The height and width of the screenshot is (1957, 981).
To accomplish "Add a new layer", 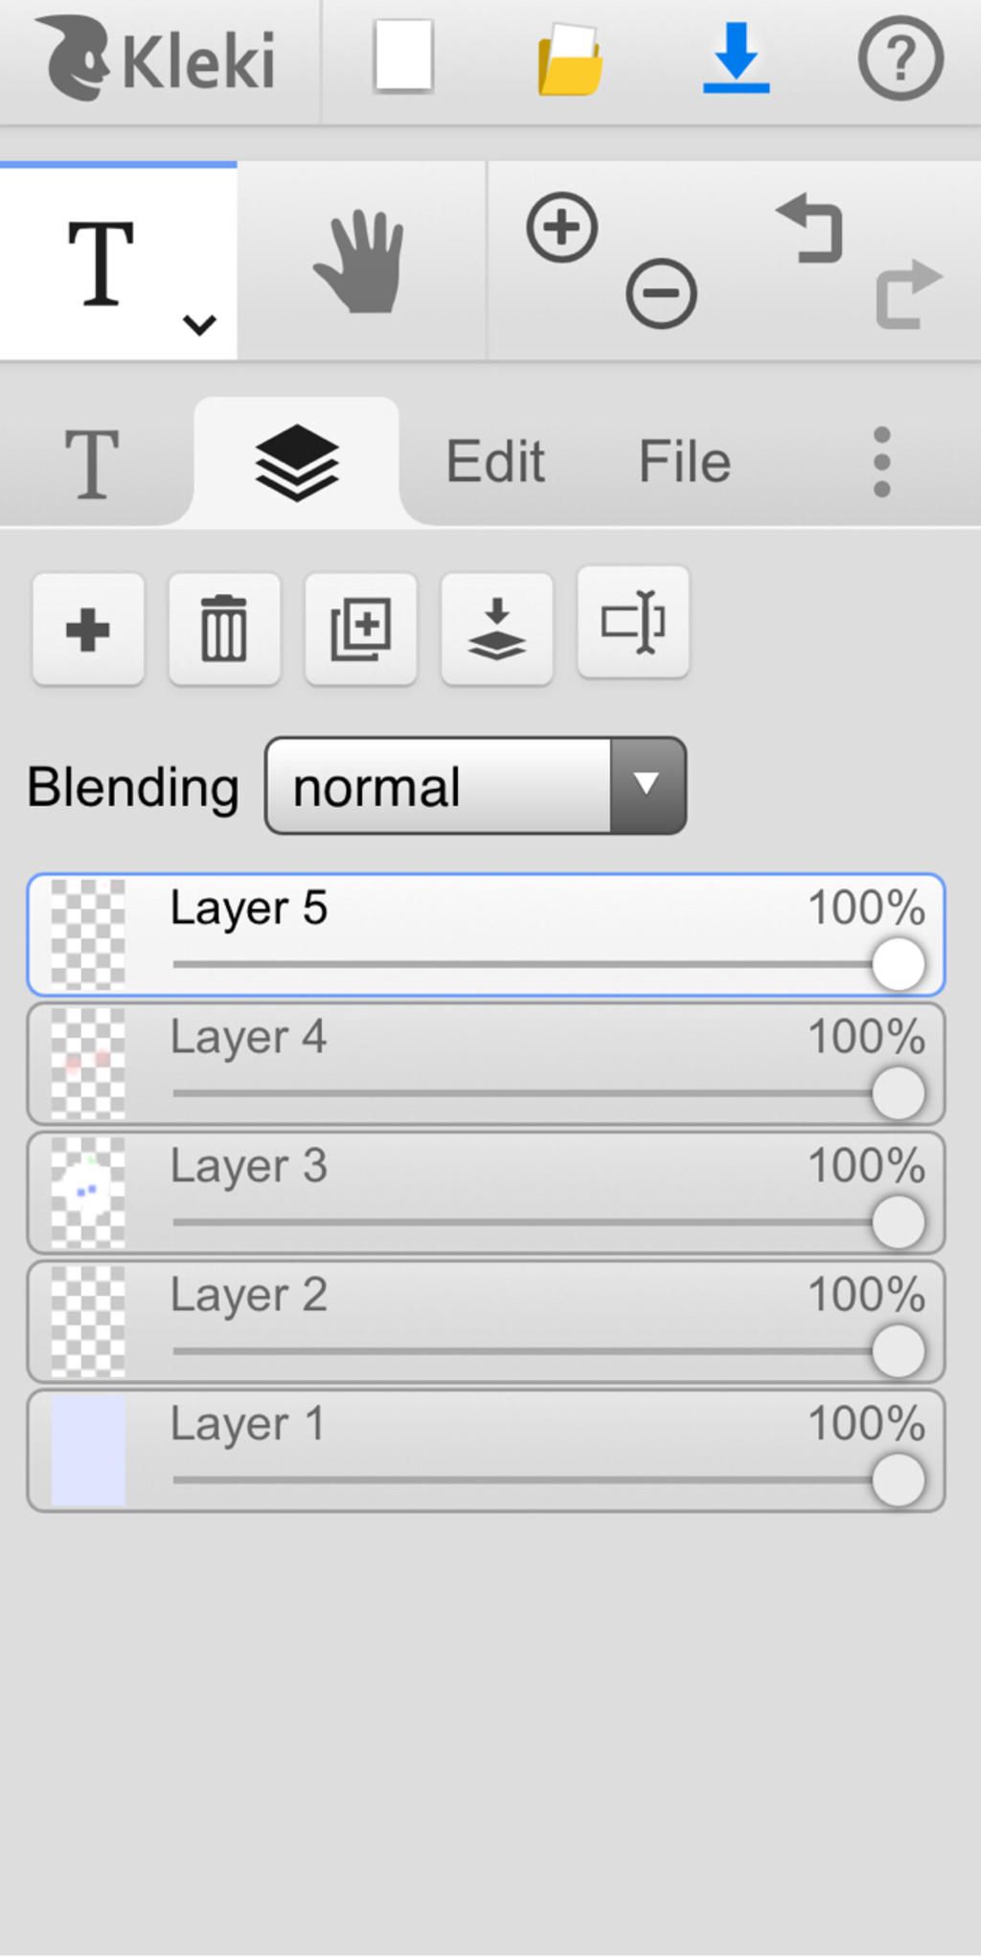I will (x=88, y=630).
